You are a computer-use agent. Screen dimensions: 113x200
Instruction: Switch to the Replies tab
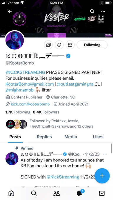pyautogui.click(x=44, y=137)
